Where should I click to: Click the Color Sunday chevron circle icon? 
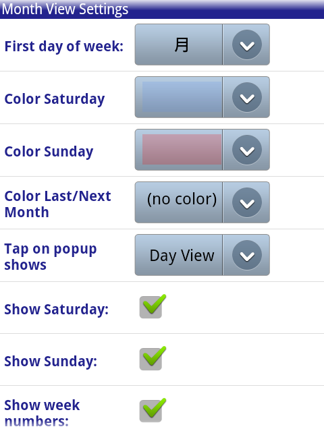247,150
